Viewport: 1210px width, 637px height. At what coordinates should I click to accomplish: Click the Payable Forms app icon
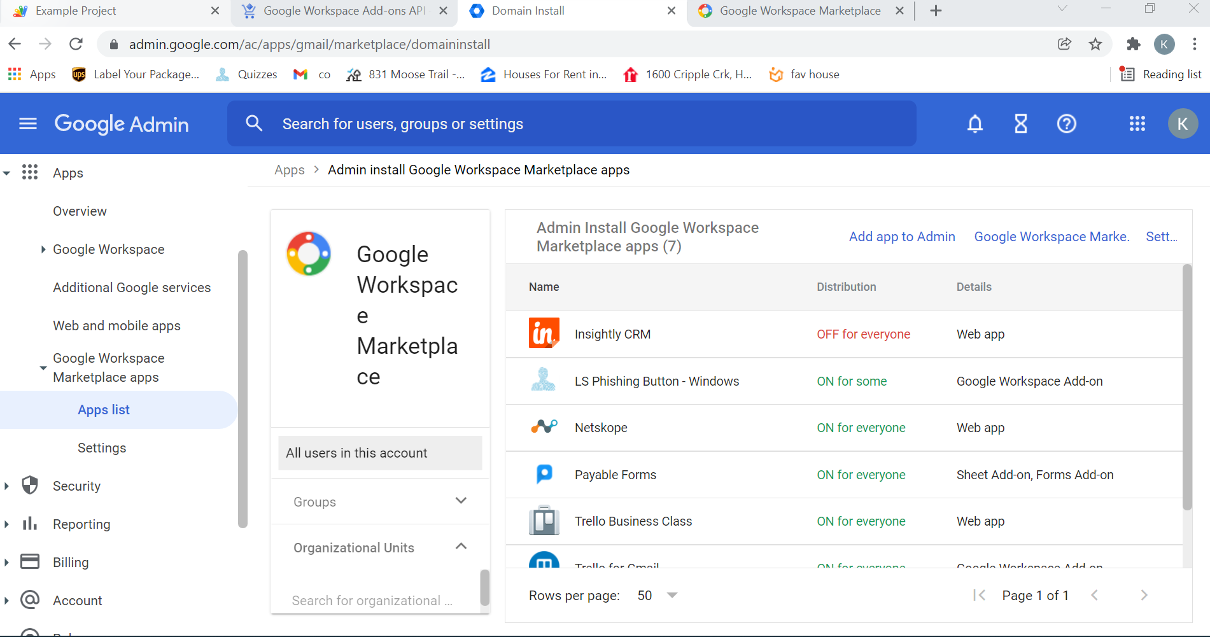click(544, 474)
